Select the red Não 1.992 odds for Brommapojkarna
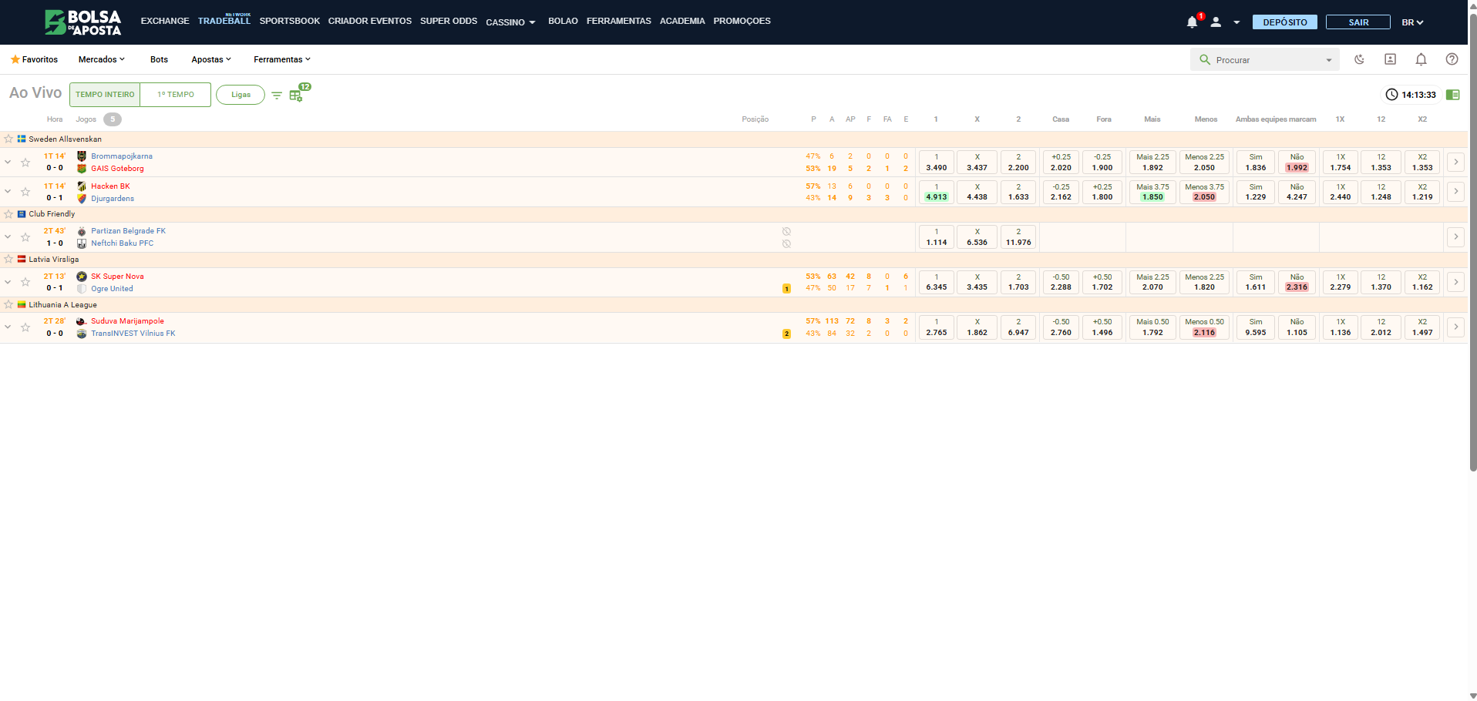The height and width of the screenshot is (701, 1477). coord(1297,162)
